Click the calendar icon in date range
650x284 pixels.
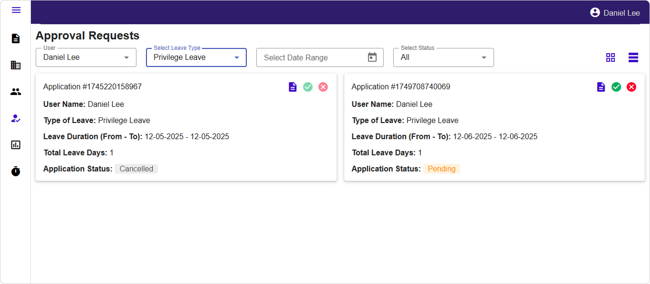(x=372, y=57)
